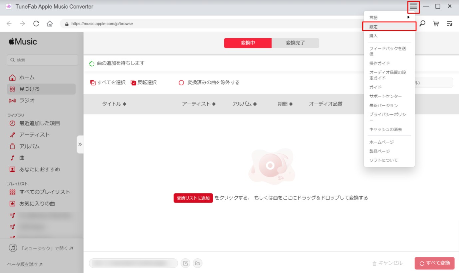Check the すべてを選択 checkbox
The image size is (459, 273).
click(x=93, y=83)
